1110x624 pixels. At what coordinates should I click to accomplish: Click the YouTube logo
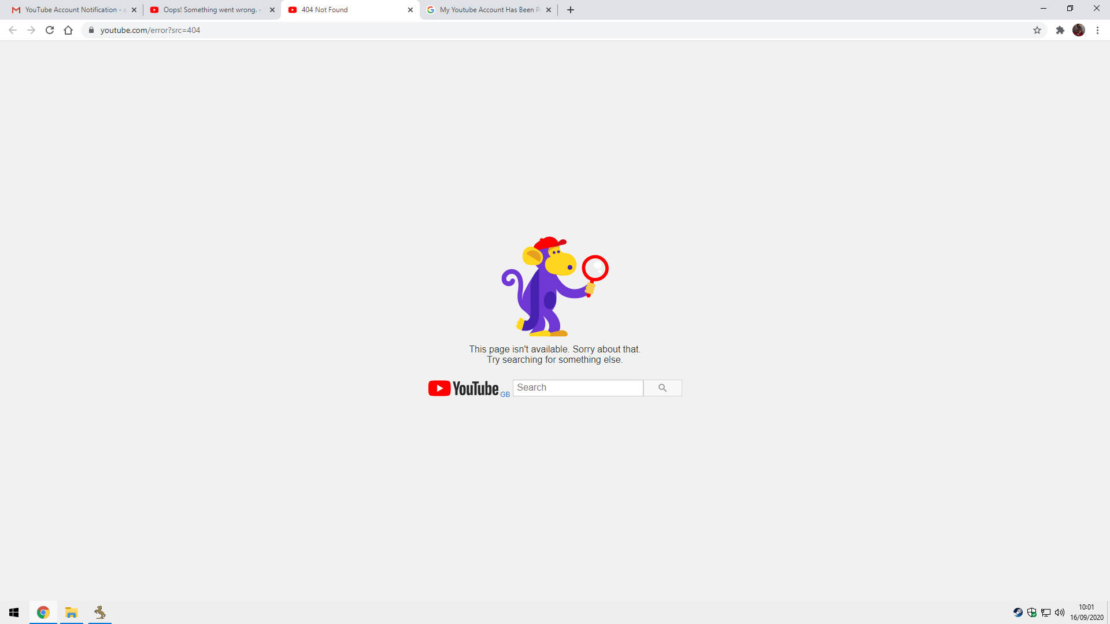(464, 388)
